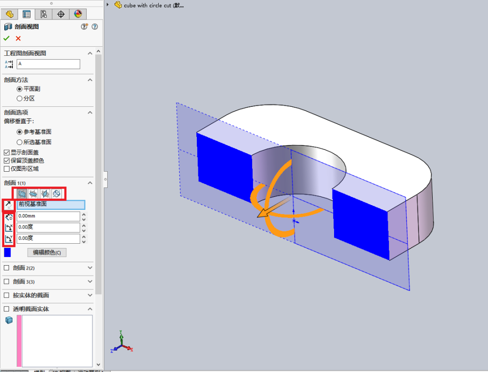Select the 平面剖 radio button
The image size is (488, 372).
point(19,89)
